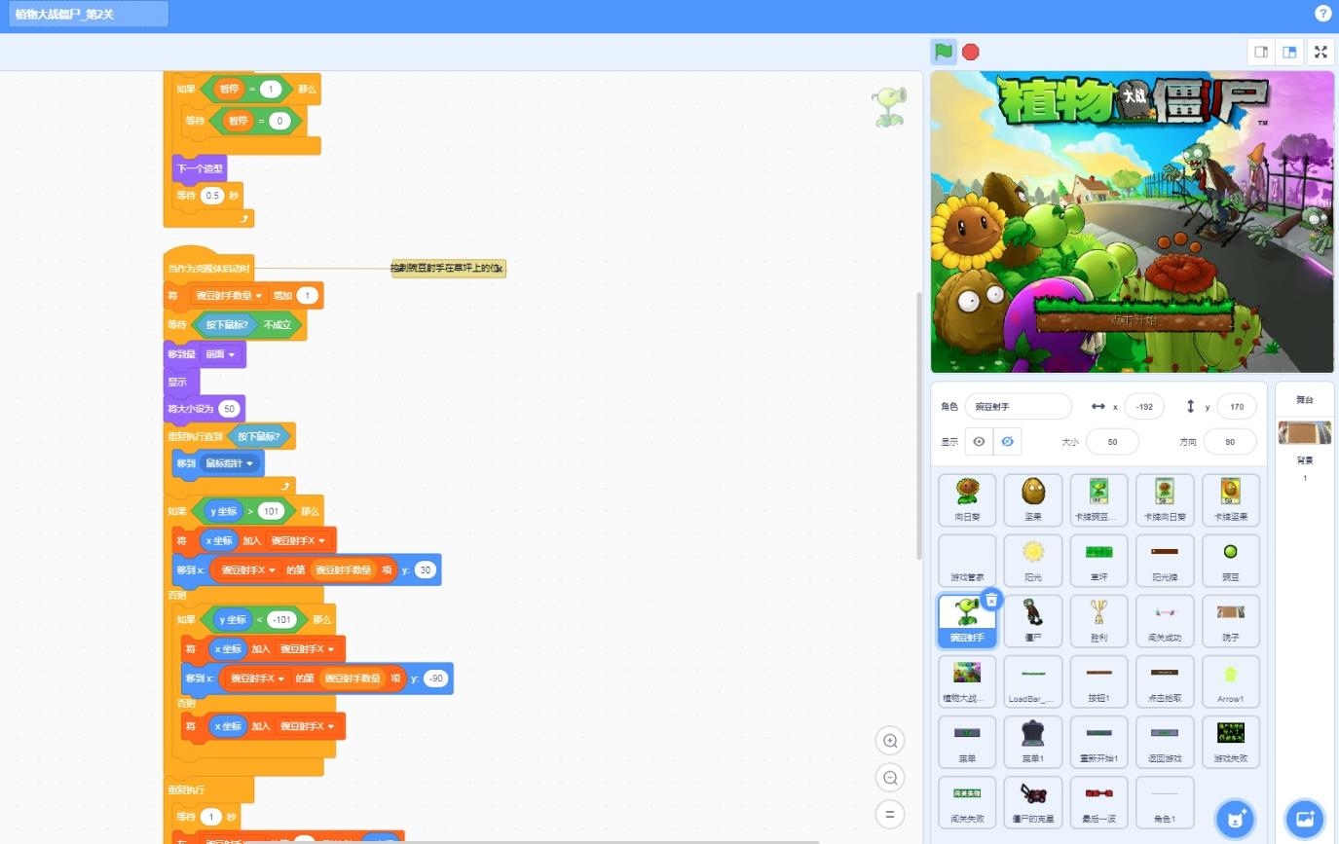
Task: Switch to the small stage layout
Action: (x=1261, y=52)
